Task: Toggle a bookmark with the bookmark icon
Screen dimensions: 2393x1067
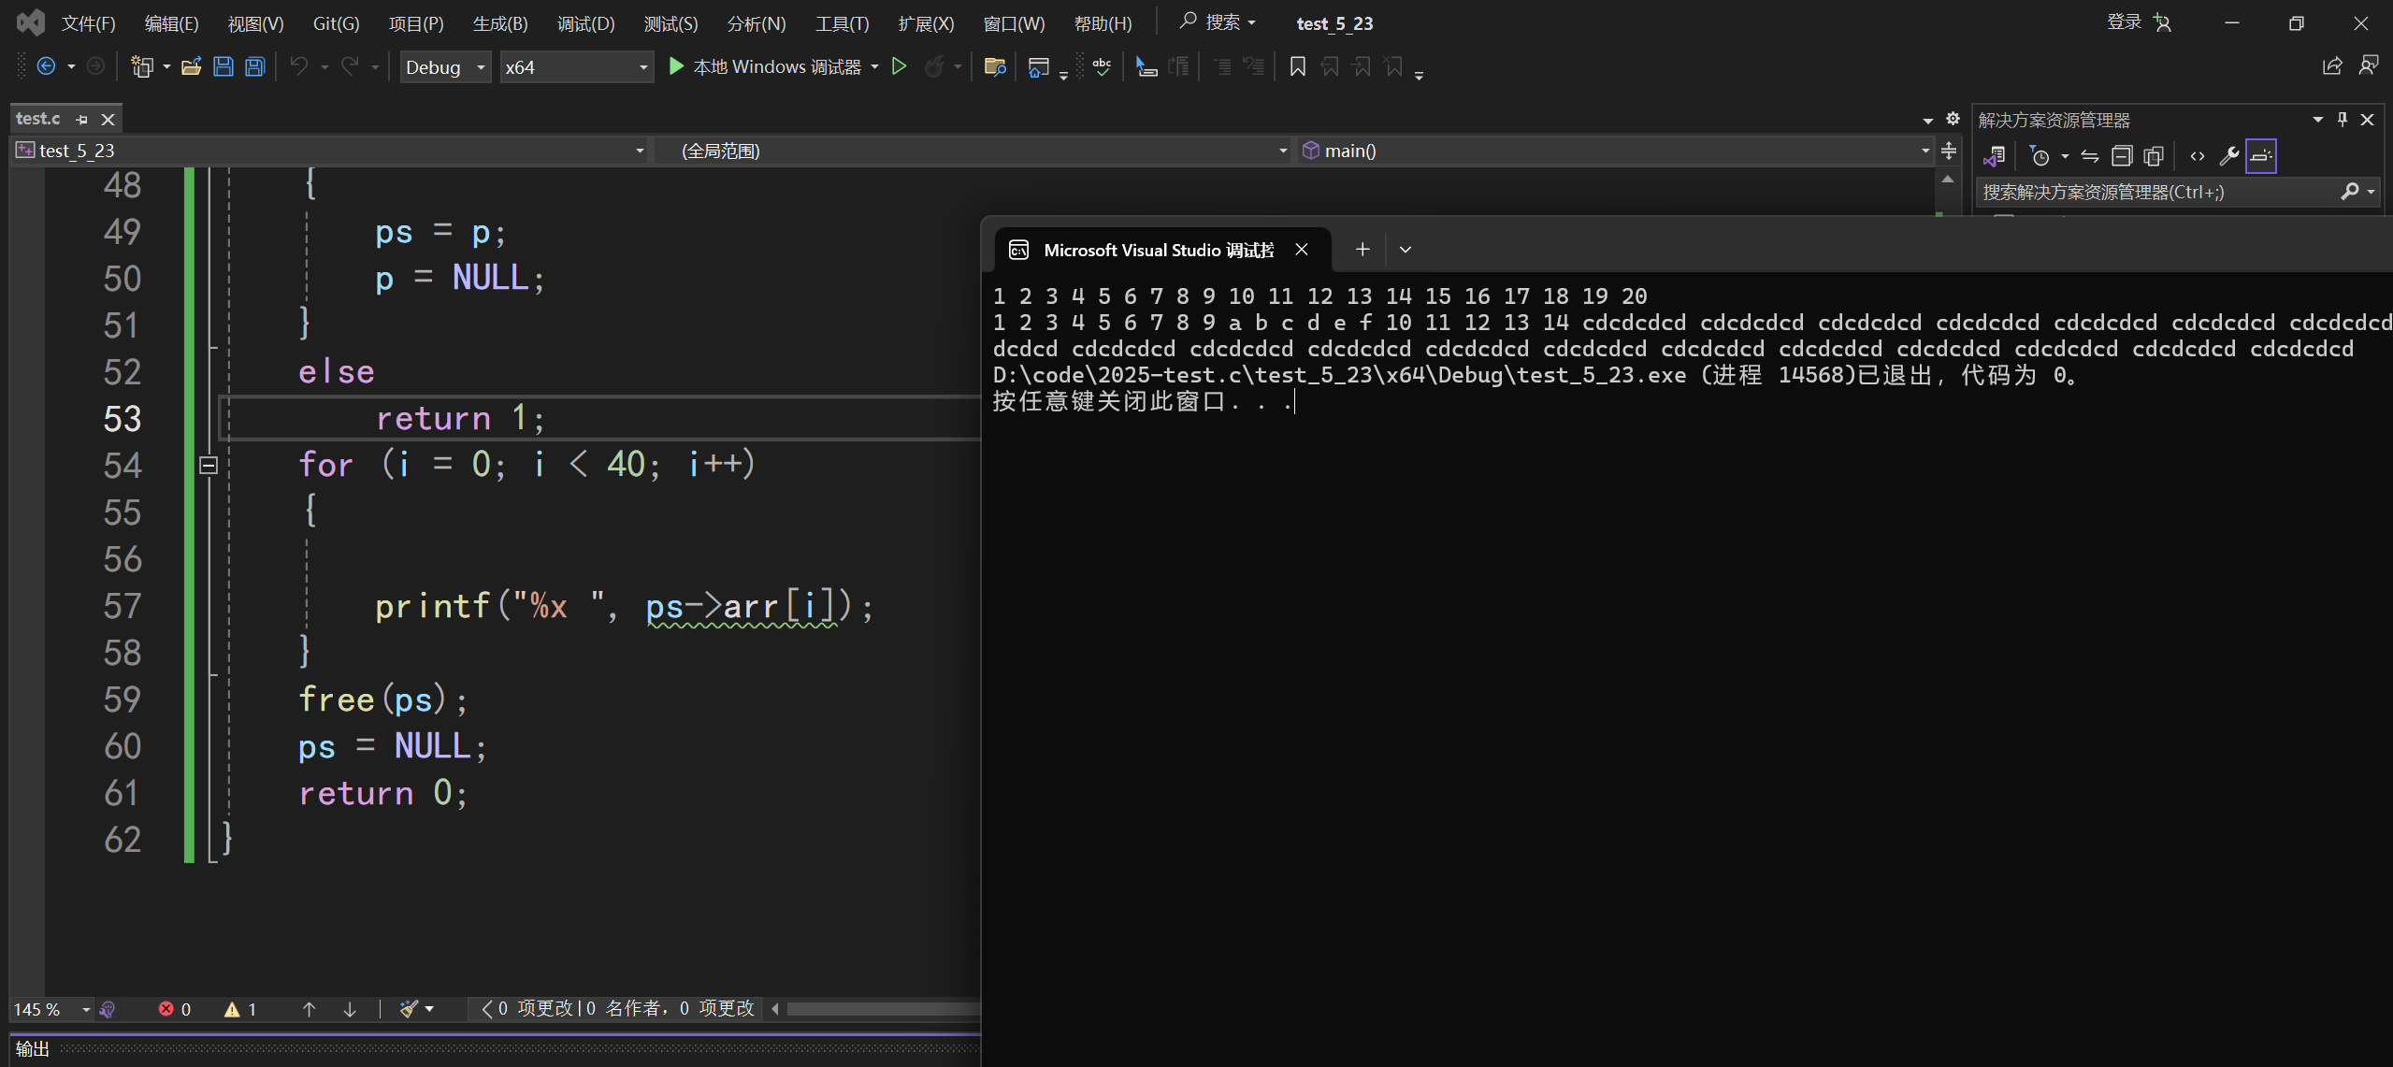Action: 1298,66
